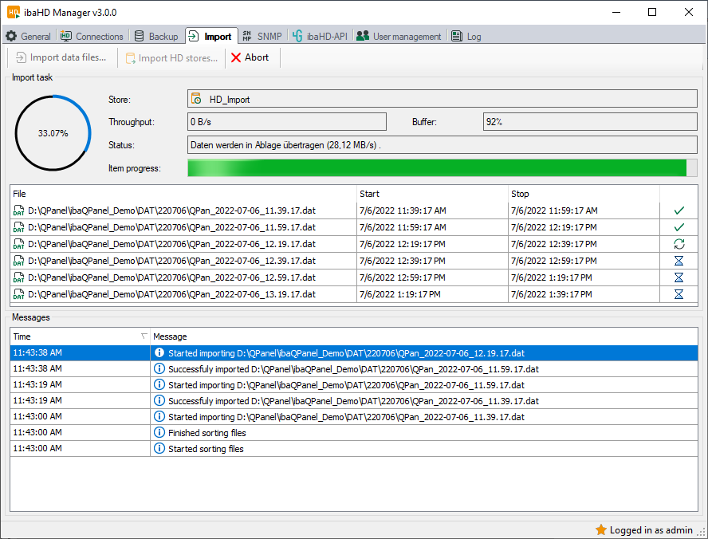Click the DAT file icon of QPan_2022-07-06_12.59.17.dat
This screenshot has height=539, width=708.
pyautogui.click(x=18, y=277)
